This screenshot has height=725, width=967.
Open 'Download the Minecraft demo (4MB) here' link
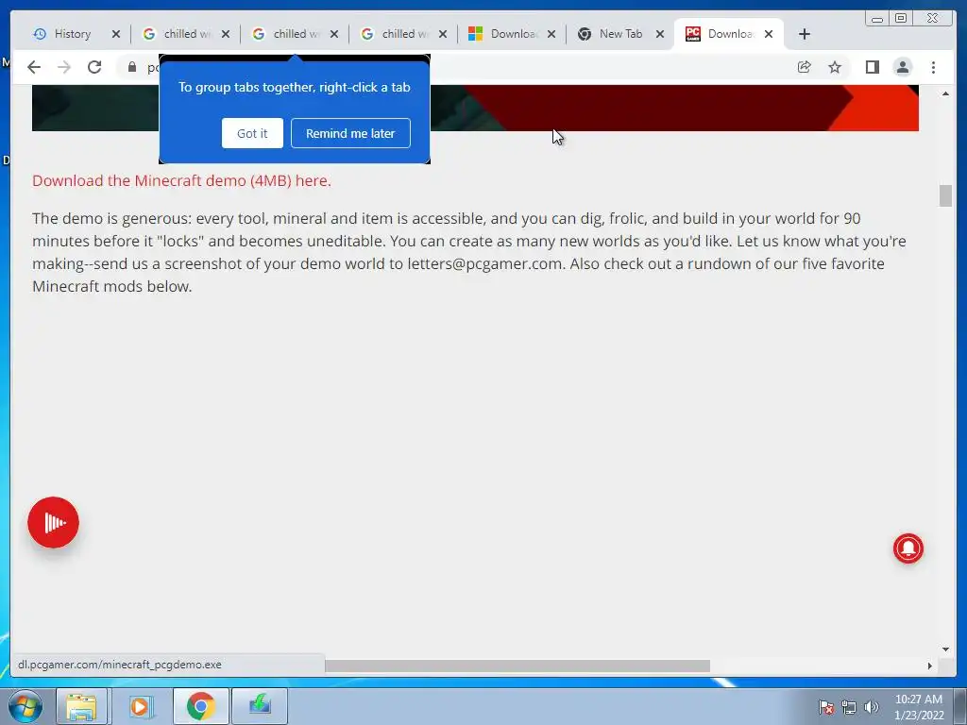[x=182, y=180]
